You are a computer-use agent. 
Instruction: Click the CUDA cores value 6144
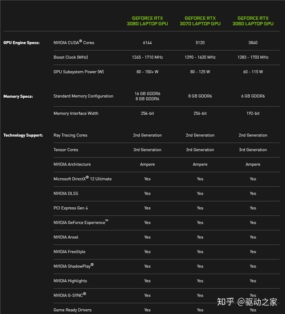(147, 43)
